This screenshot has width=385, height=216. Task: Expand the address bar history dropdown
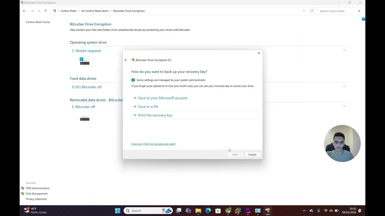pyautogui.click(x=304, y=11)
